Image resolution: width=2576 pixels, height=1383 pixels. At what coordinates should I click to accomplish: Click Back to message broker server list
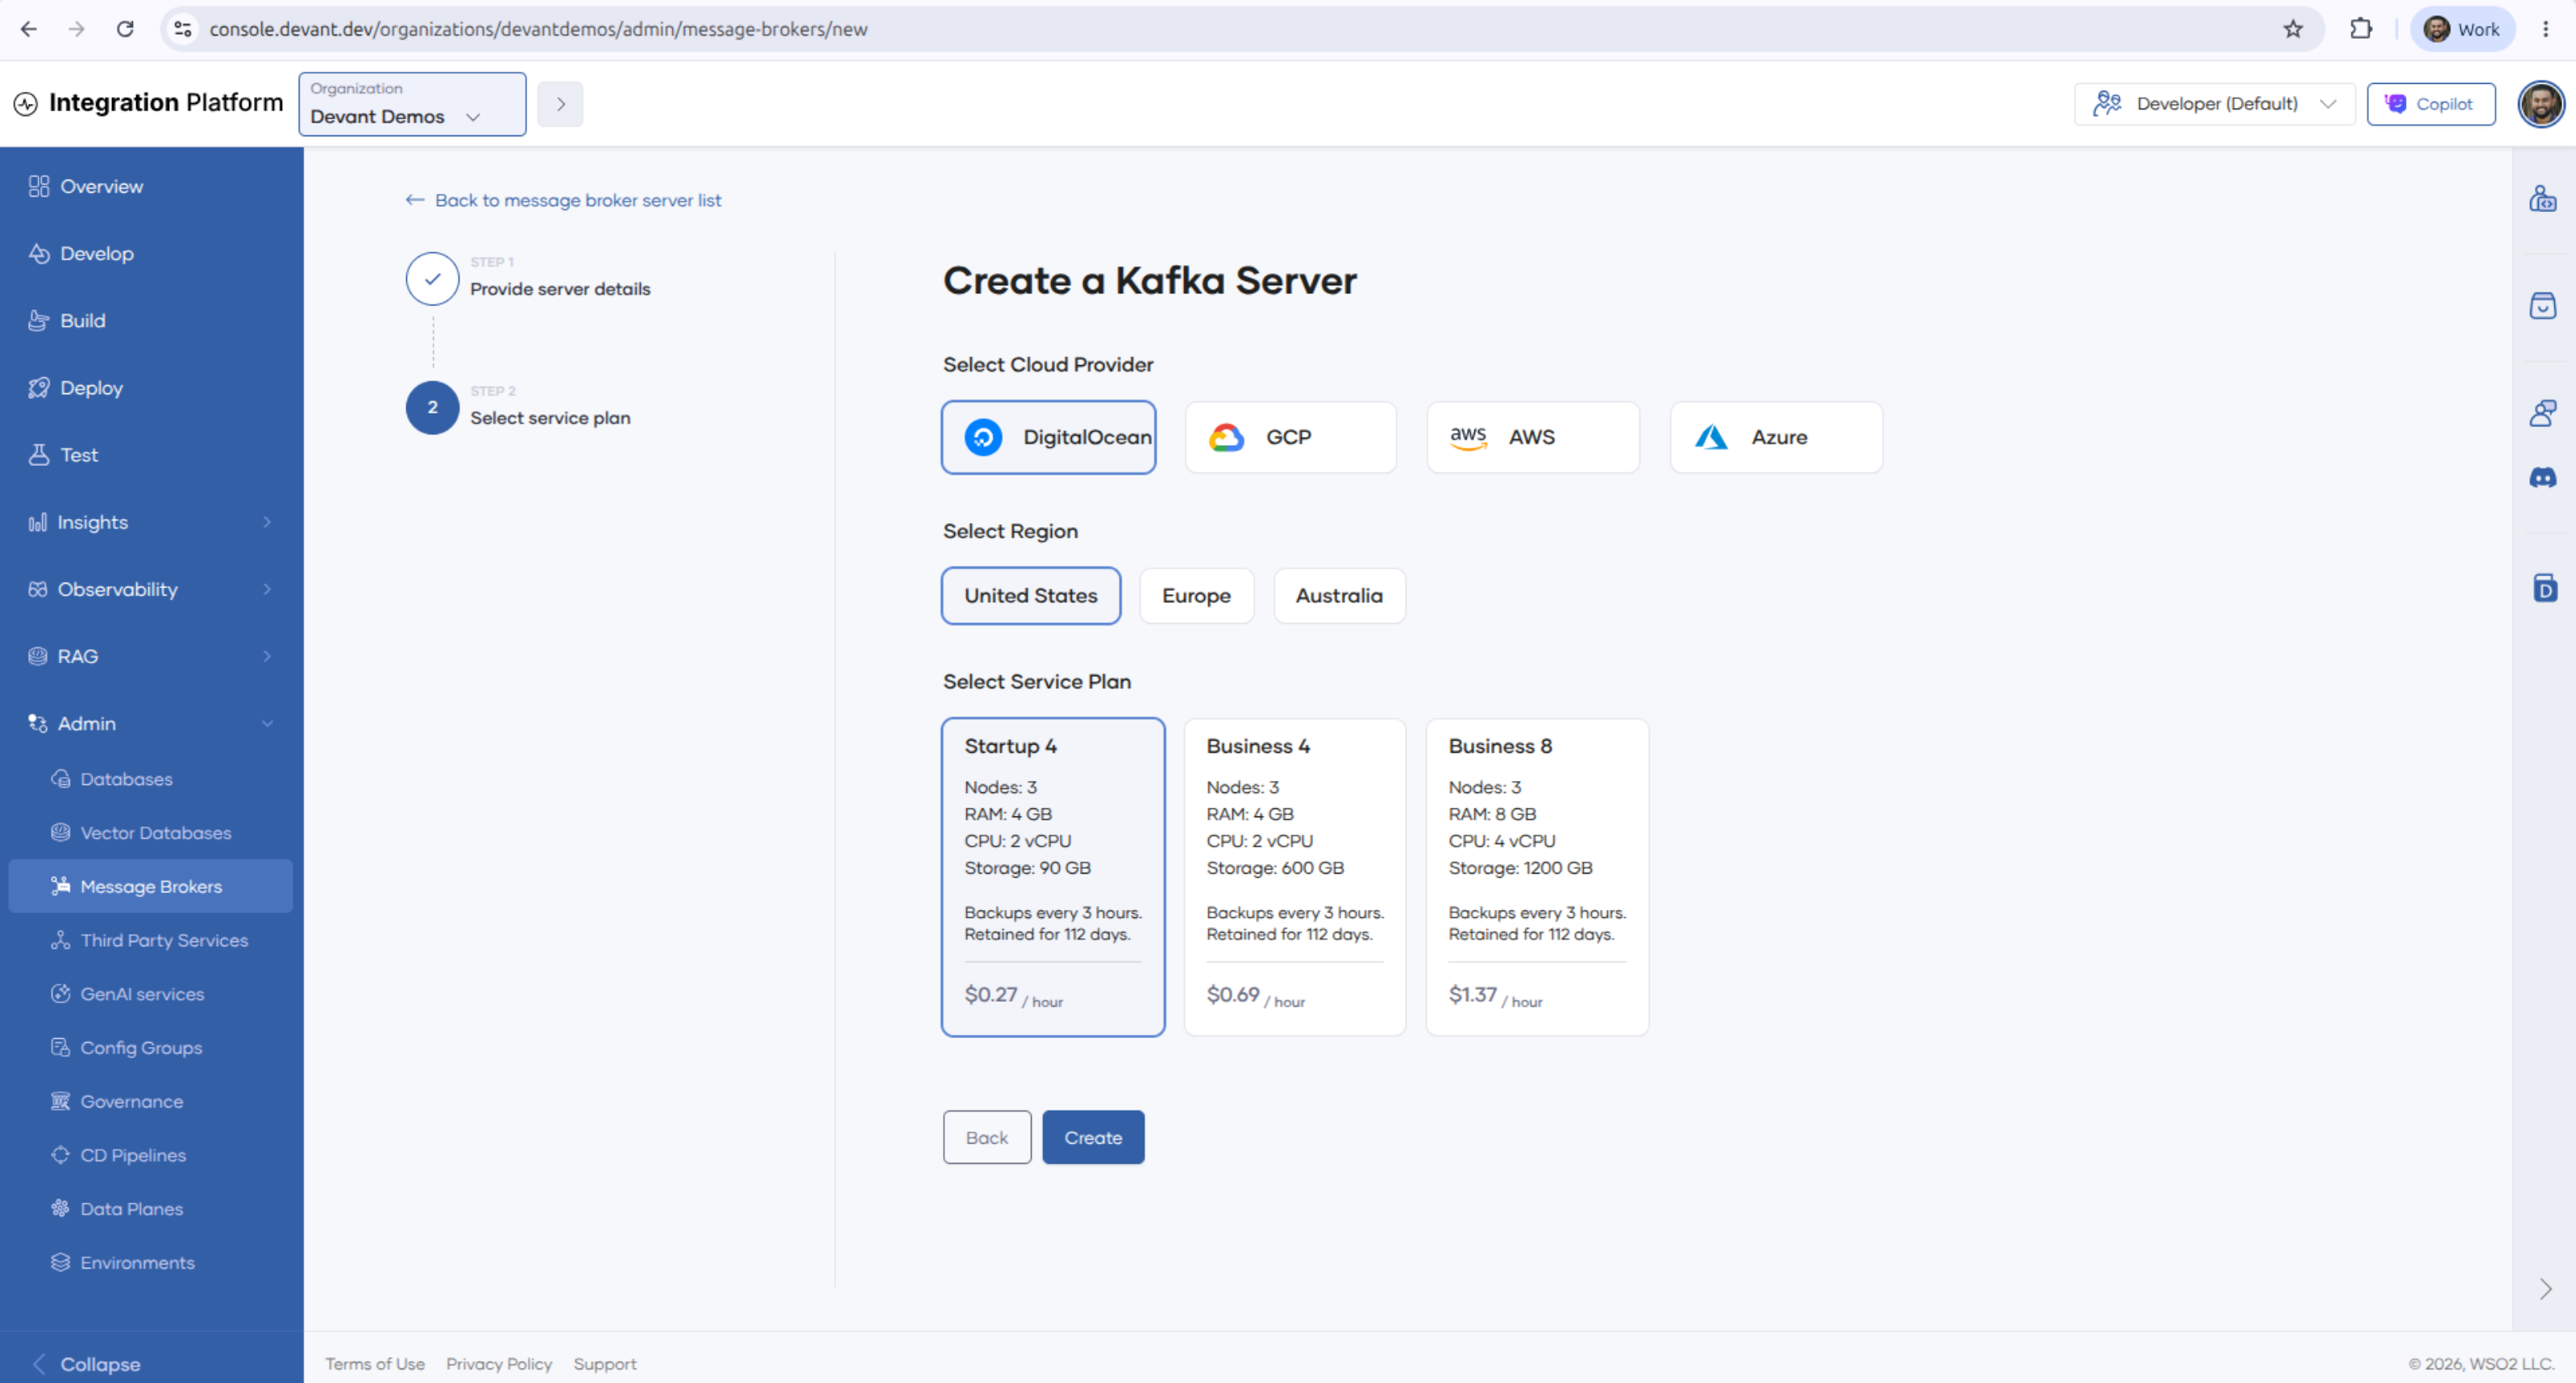point(563,200)
